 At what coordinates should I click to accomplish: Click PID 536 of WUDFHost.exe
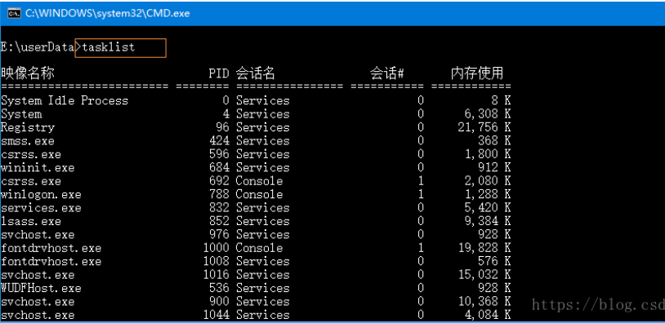coord(219,288)
